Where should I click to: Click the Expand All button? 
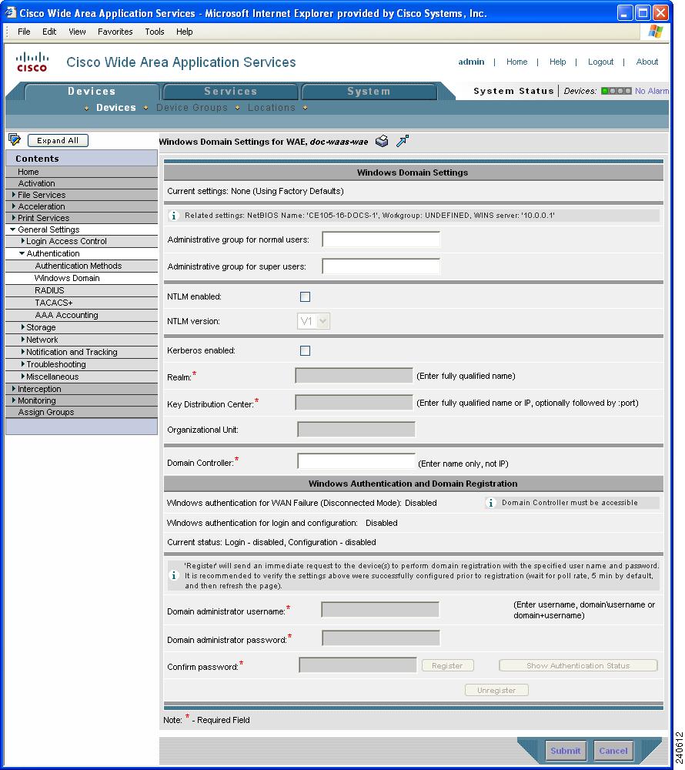58,140
